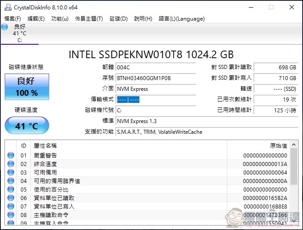Open the 說明(H) menu
The width and height of the screenshot is (303, 230).
point(143,19)
